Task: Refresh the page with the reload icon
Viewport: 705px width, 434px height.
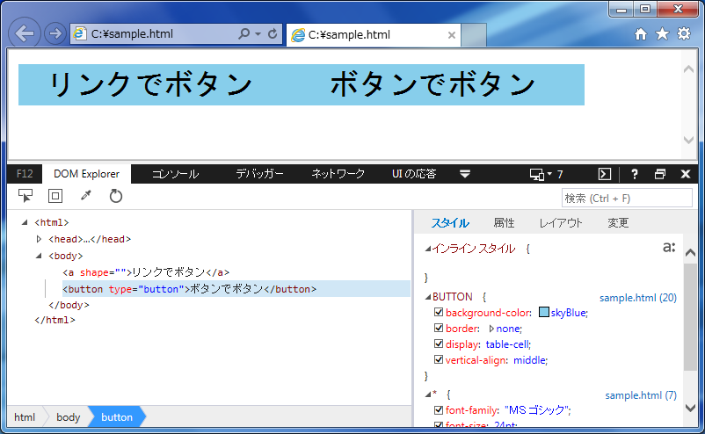Action: click(x=273, y=33)
